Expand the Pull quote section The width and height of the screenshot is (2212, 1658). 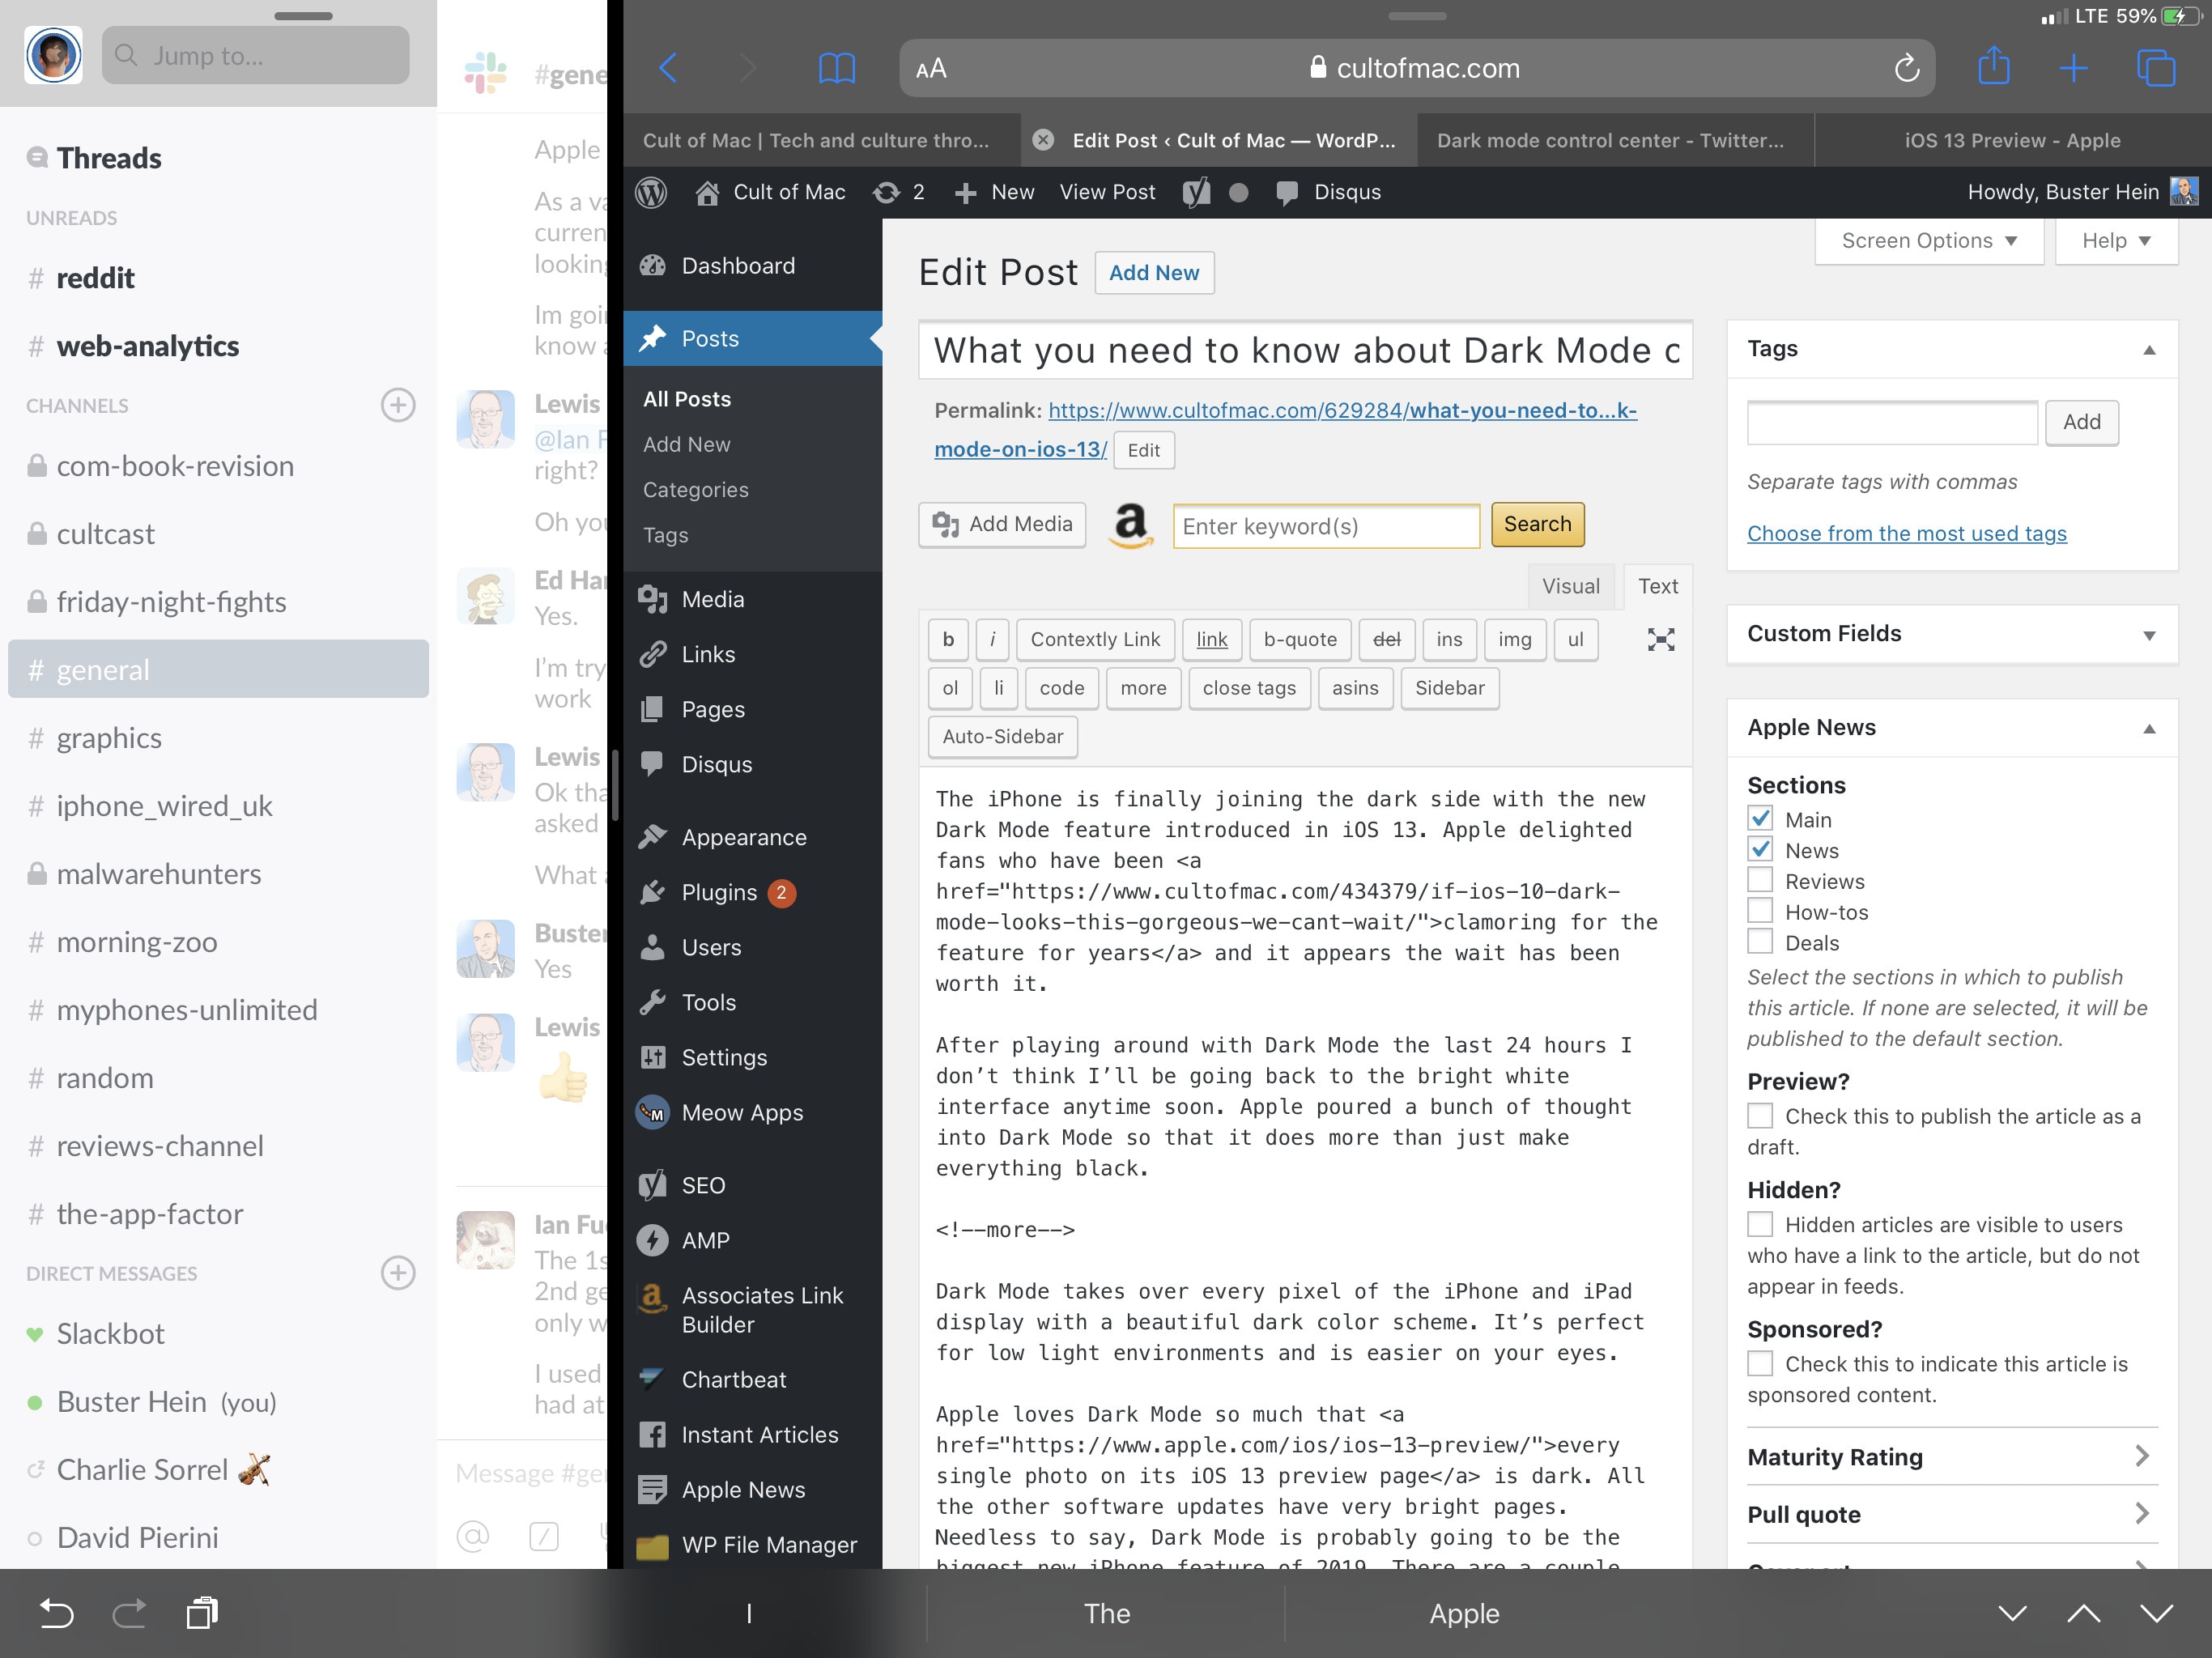click(1952, 1514)
